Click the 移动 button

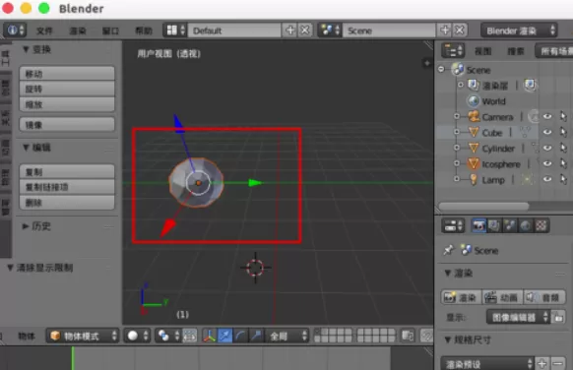pyautogui.click(x=67, y=74)
